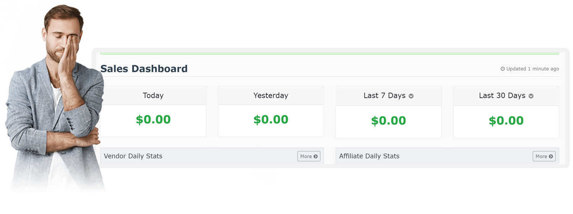
Task: Click the arrow icon in Vendor More button
Action: 316,156
